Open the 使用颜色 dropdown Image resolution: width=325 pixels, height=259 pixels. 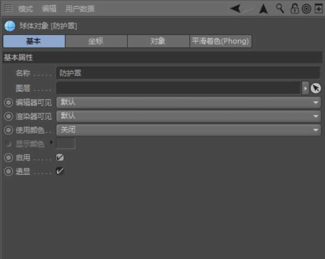189,130
